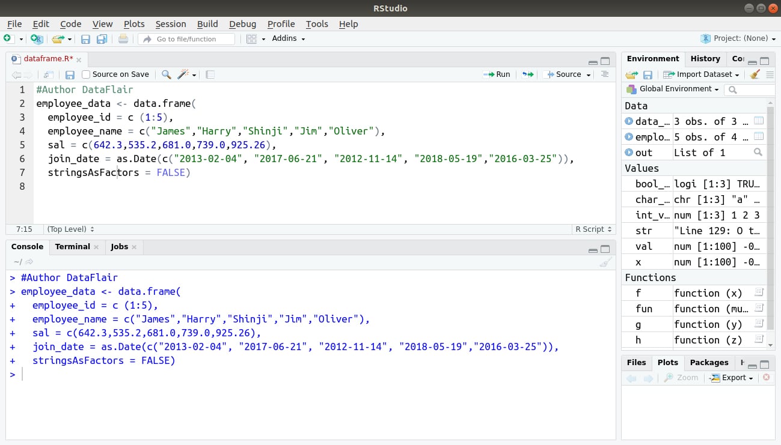This screenshot has height=445, width=781.
Task: Close the Jobs tab
Action: pyautogui.click(x=134, y=247)
